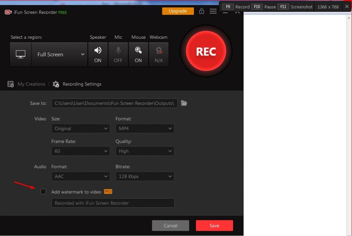The width and height of the screenshot is (352, 236).
Task: Click the 'Quality:' label
Action: click(x=123, y=142)
